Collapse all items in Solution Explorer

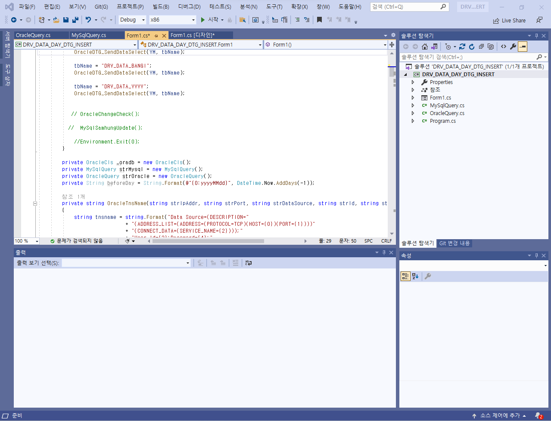click(x=481, y=47)
